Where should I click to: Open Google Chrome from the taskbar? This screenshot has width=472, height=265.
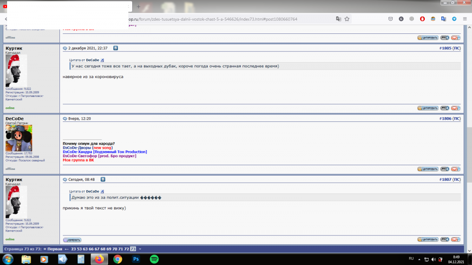coord(118,259)
